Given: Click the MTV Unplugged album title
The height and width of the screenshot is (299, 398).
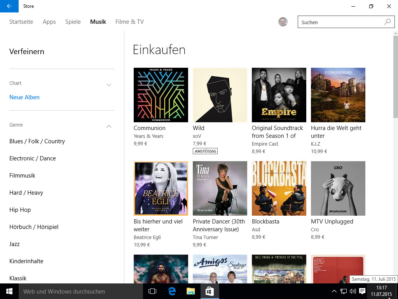Looking at the screenshot, I should pyautogui.click(x=332, y=222).
